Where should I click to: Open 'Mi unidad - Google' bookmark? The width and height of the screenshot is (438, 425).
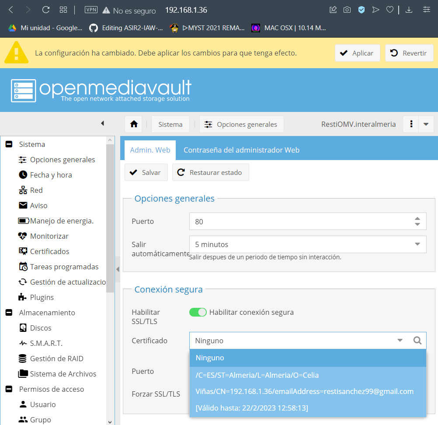tap(45, 28)
